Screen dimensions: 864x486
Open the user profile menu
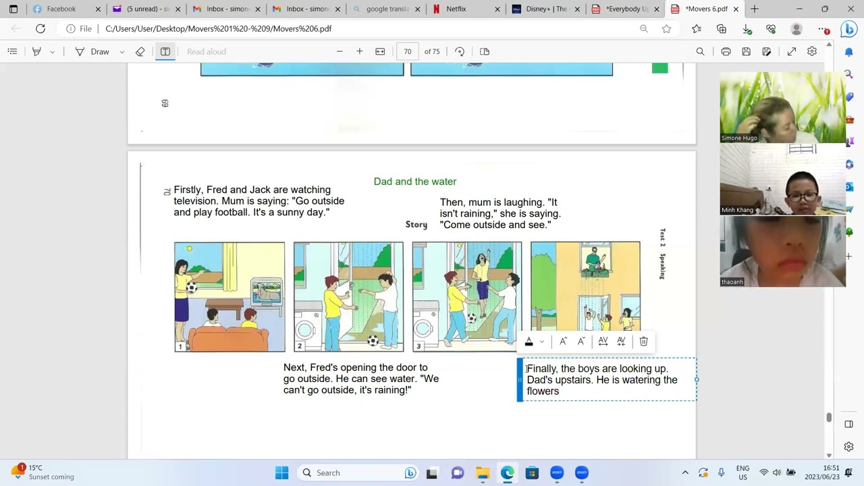(796, 29)
